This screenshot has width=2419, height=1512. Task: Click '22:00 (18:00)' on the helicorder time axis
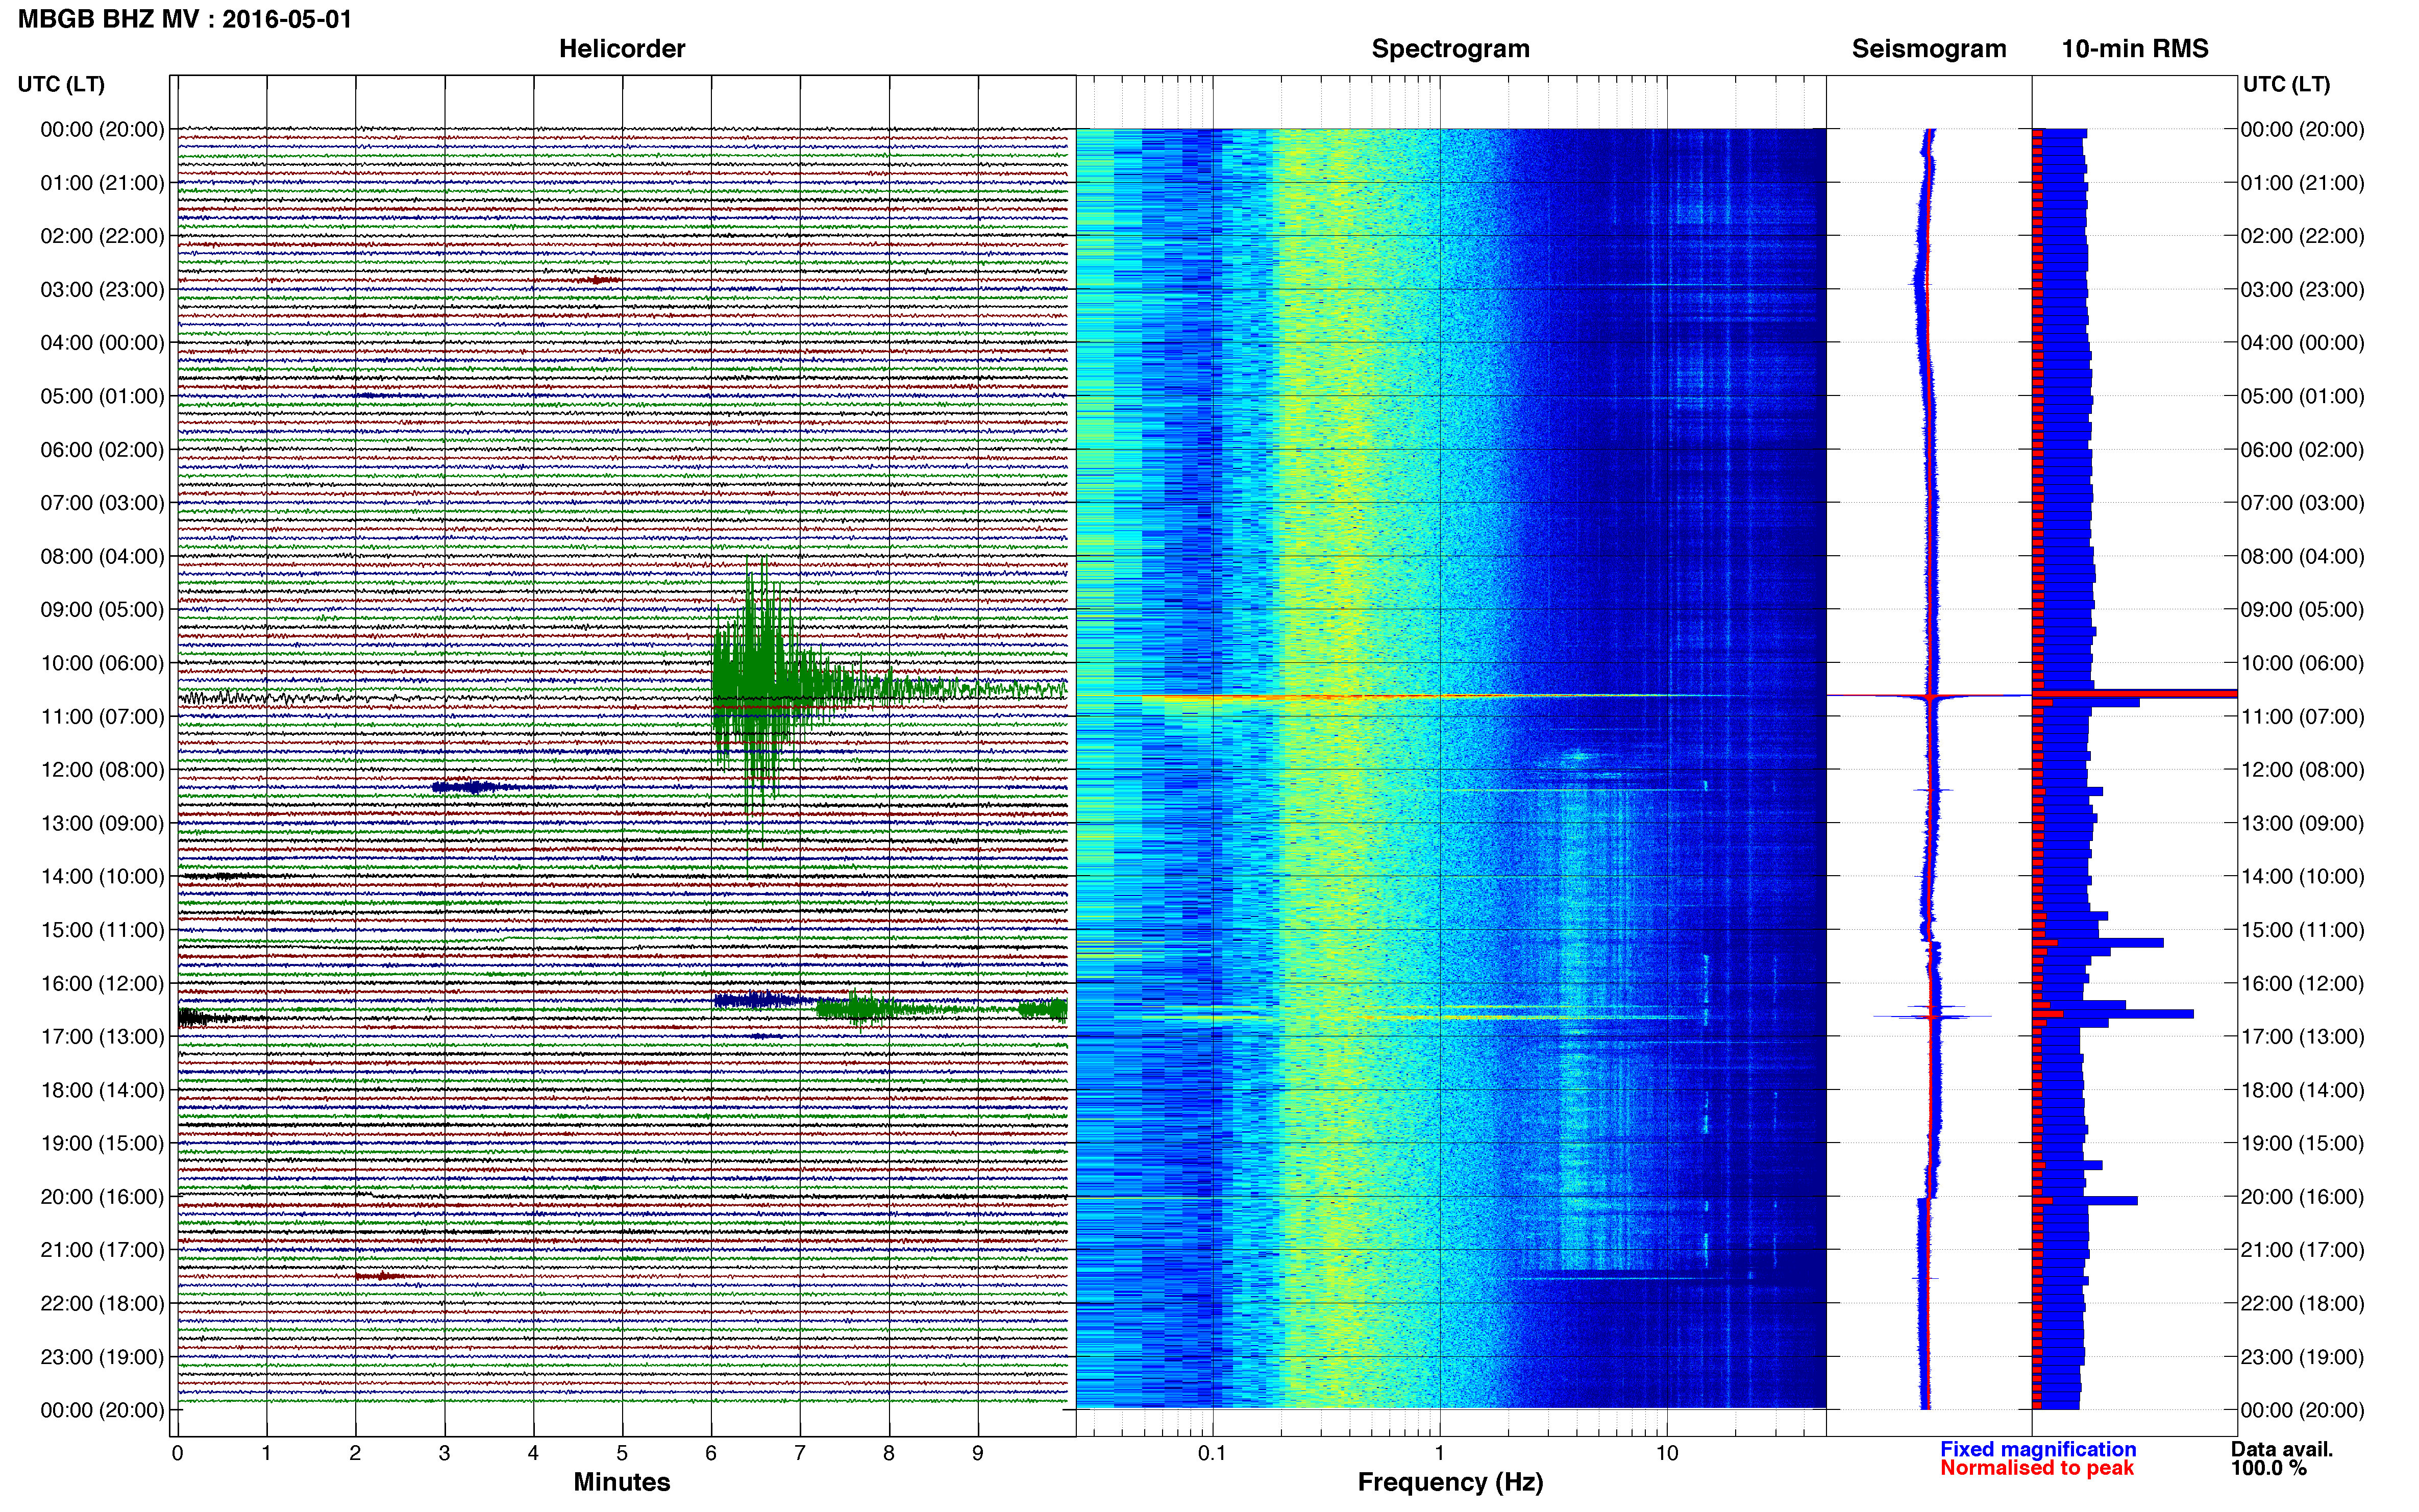click(102, 1303)
